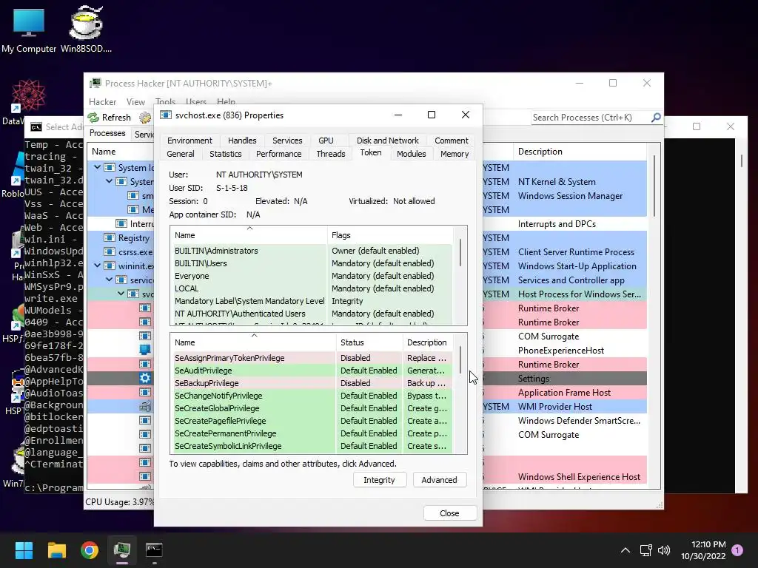The height and width of the screenshot is (568, 758).
Task: Select the PhoneExperienceHost process icon
Action: pos(145,350)
